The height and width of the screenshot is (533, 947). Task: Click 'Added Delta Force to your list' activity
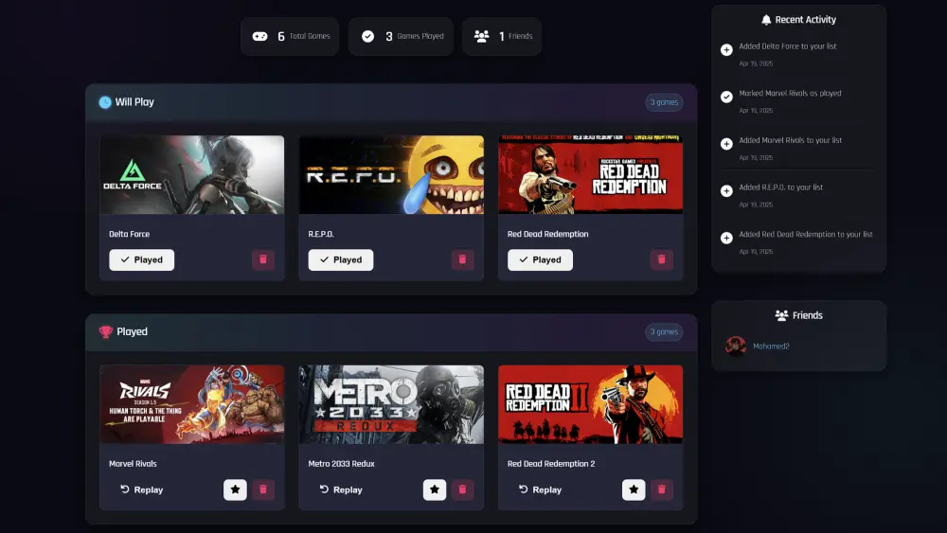point(788,46)
